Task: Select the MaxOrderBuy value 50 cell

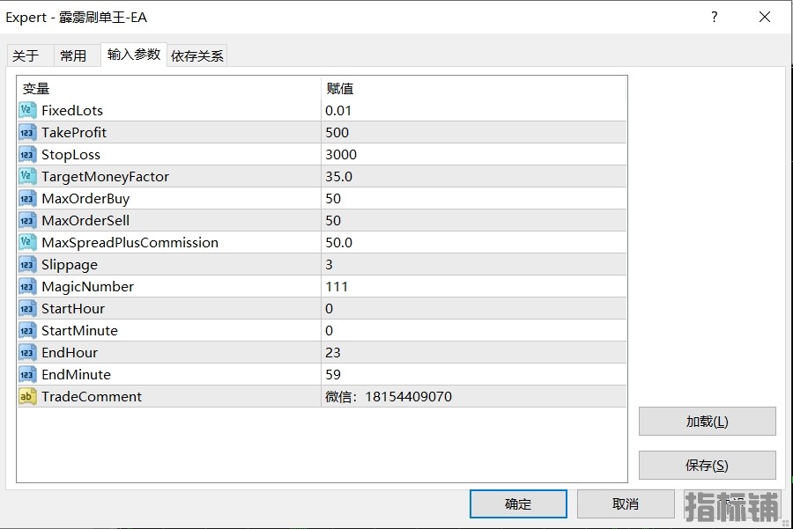Action: point(474,199)
